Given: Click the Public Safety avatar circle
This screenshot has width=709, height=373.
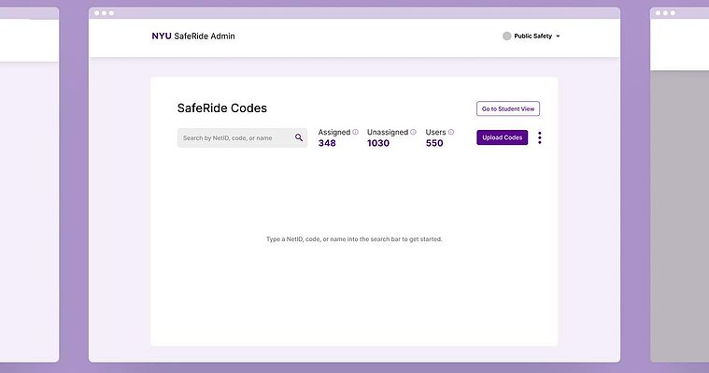Looking at the screenshot, I should tap(507, 36).
